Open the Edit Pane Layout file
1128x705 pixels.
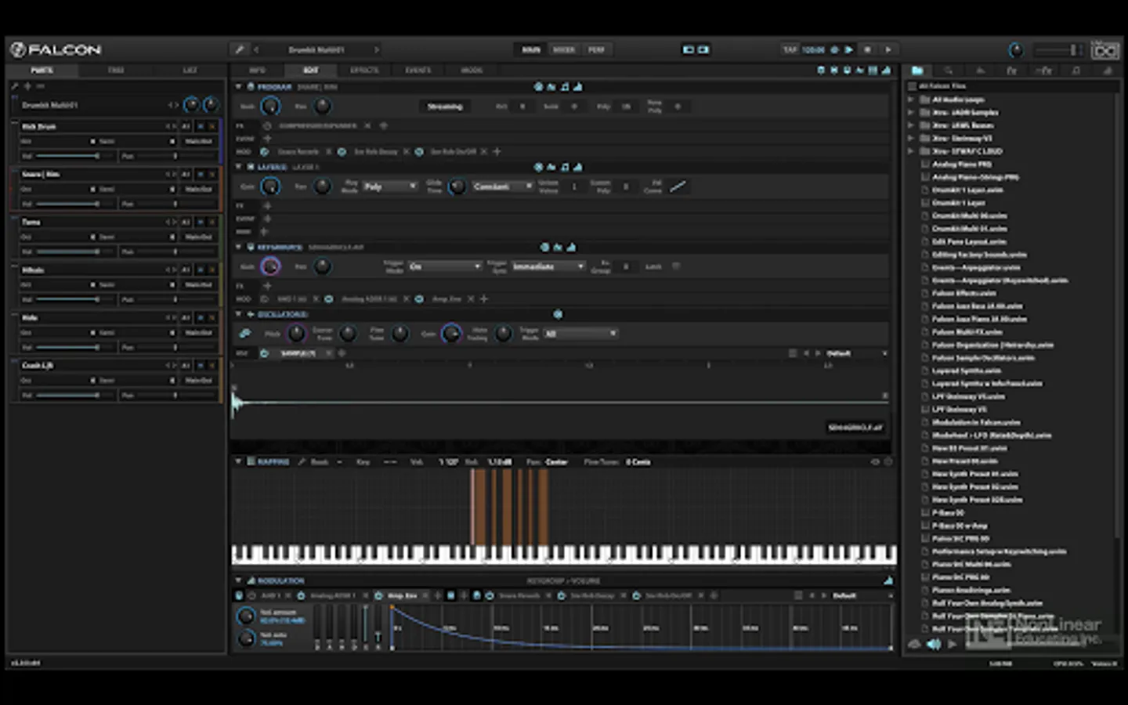coord(970,241)
